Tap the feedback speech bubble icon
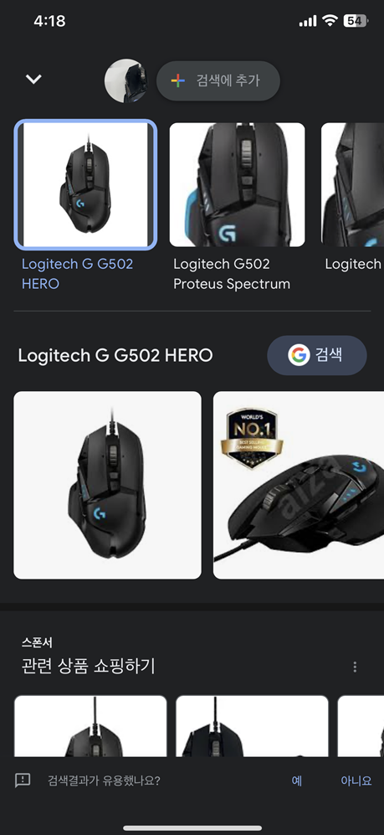 tap(23, 781)
